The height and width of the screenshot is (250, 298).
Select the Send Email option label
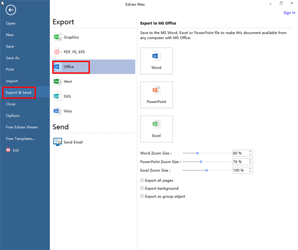pos(73,142)
